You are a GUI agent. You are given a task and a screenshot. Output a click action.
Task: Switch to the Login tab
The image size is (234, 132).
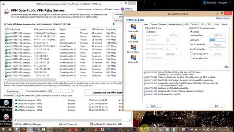tap(146, 25)
